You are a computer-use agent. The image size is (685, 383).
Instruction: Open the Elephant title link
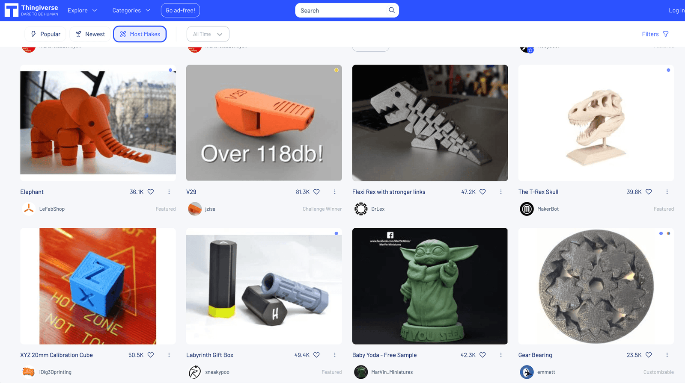32,192
